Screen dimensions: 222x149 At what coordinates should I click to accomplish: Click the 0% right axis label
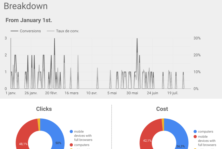click(196, 89)
